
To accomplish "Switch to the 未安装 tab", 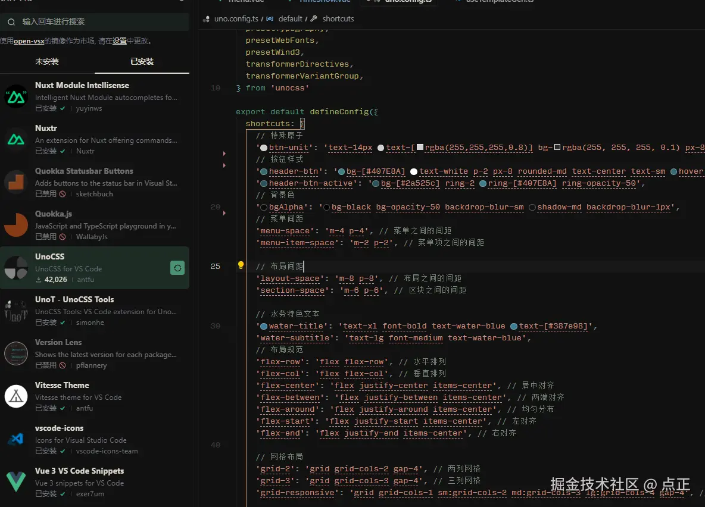I will (47, 61).
